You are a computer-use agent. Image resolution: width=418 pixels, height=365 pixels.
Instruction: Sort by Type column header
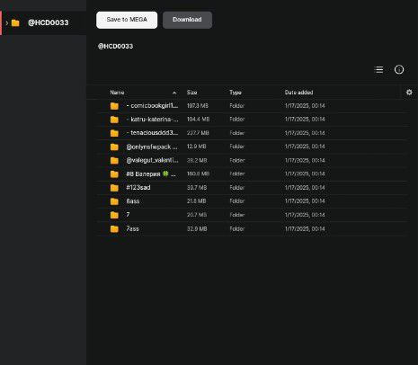236,93
